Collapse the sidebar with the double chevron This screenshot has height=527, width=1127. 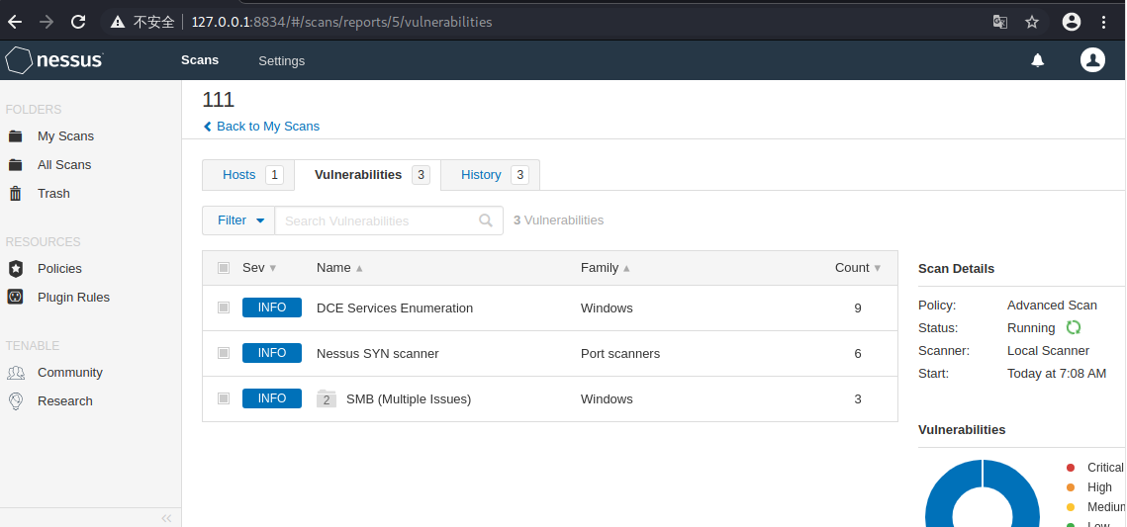point(166,518)
